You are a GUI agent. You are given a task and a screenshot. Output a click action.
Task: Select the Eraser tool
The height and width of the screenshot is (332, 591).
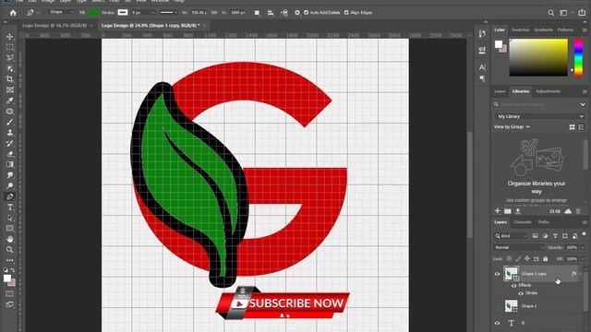tap(10, 154)
